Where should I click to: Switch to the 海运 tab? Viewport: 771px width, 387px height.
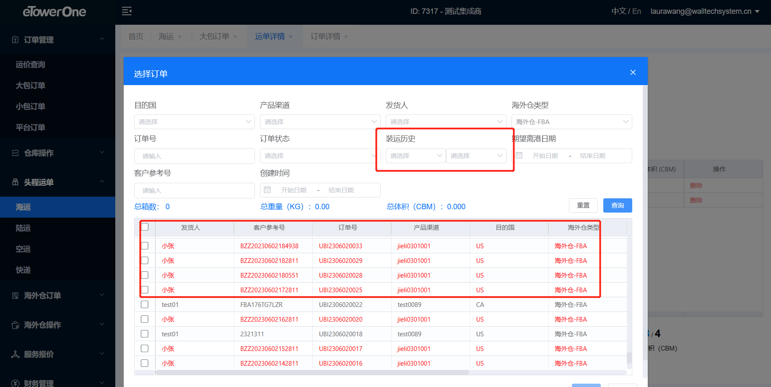166,36
